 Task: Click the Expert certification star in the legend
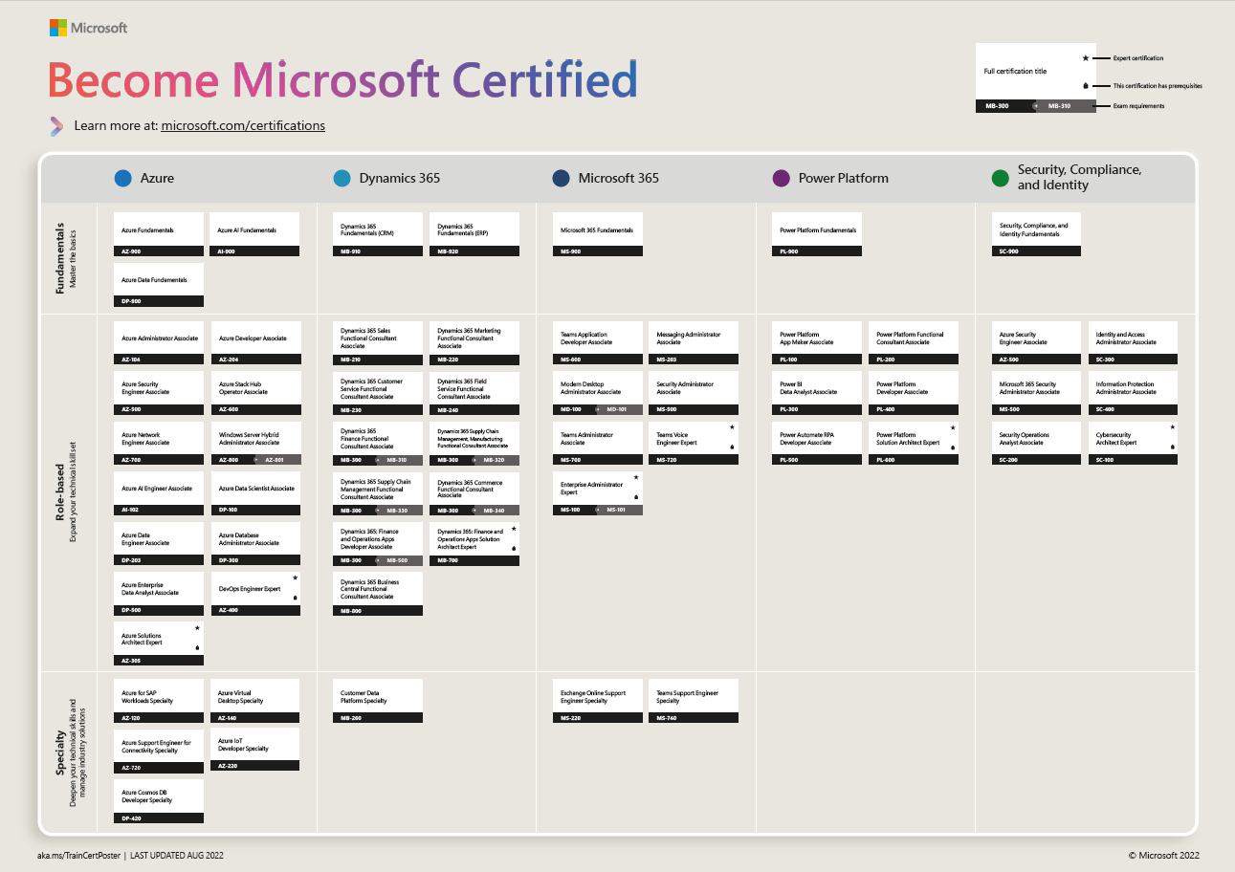pos(1085,58)
